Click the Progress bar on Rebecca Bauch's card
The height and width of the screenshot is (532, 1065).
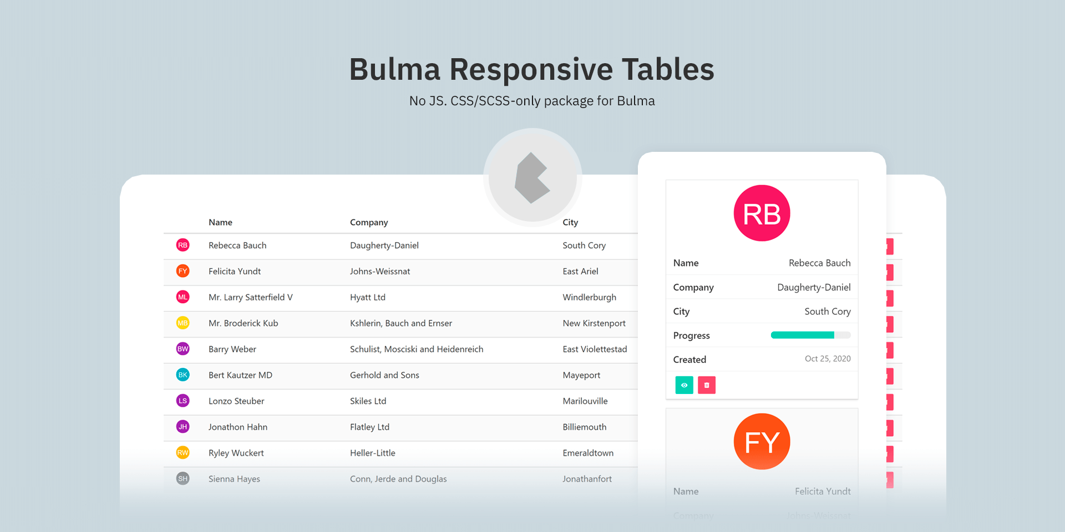810,335
